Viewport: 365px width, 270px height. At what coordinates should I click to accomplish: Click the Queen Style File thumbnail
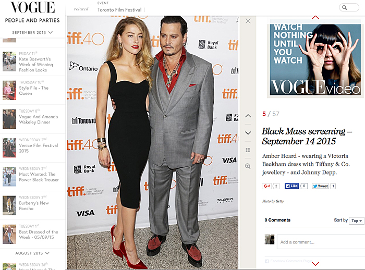point(9,90)
